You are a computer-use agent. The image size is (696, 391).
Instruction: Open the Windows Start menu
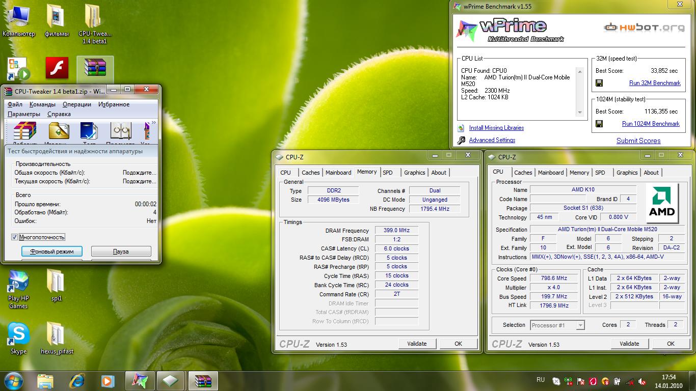pos(13,381)
